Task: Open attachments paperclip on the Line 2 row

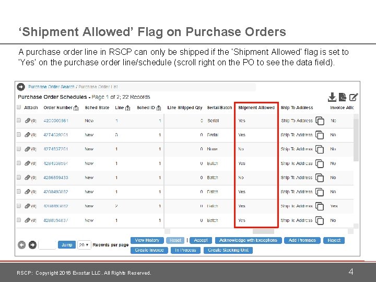Action: (27, 206)
